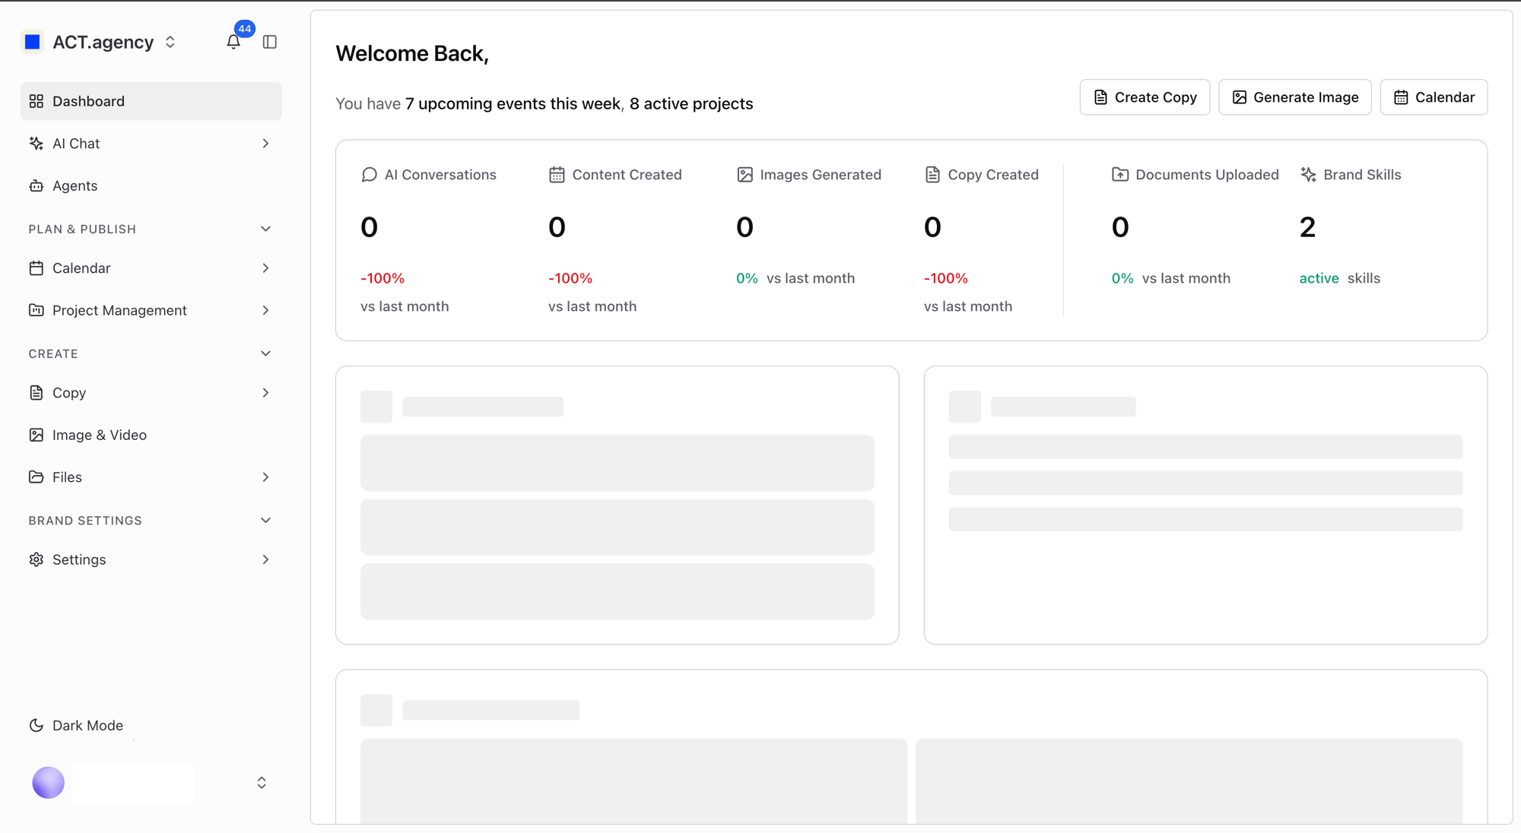Open the workspace switcher next to ACT.agency
1521x833 pixels.
[170, 42]
